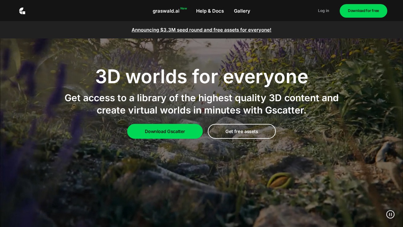Click Log in
The image size is (403, 227).
coord(323,11)
